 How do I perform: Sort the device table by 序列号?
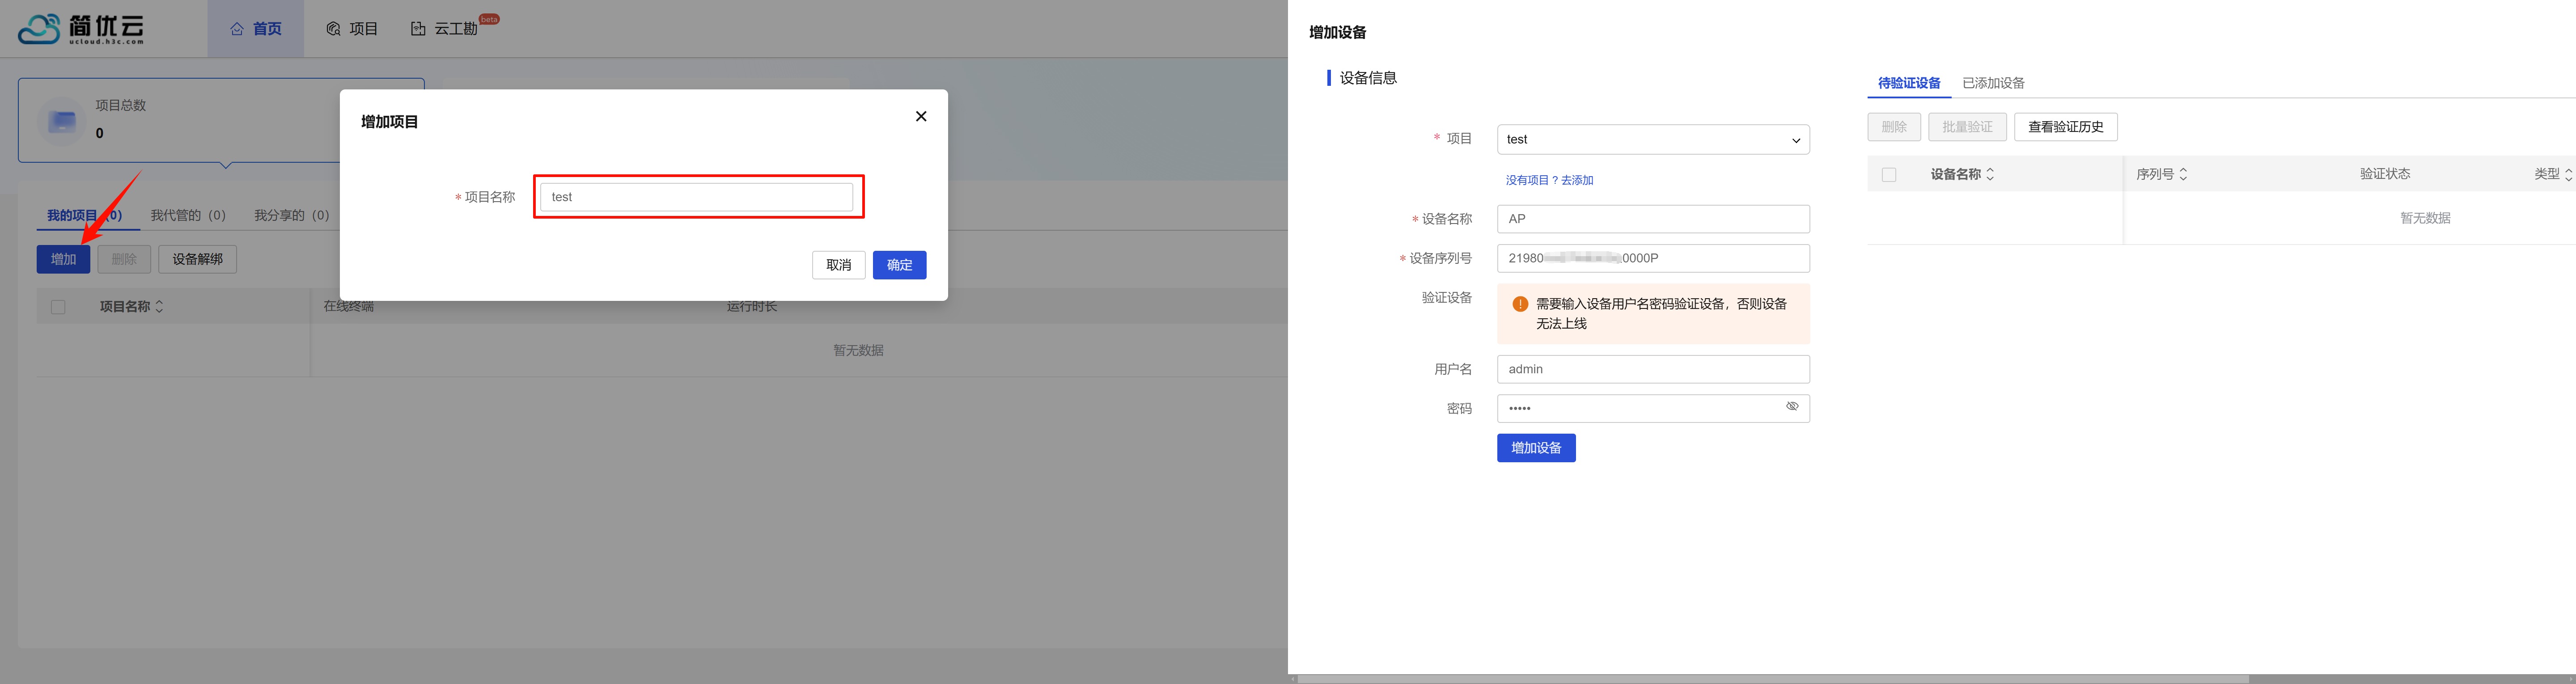[2183, 174]
